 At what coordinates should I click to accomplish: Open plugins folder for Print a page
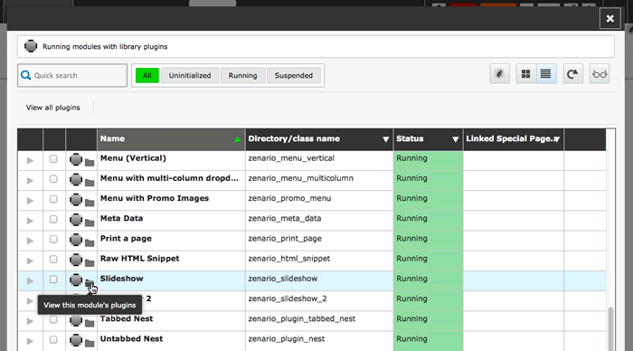90,242
